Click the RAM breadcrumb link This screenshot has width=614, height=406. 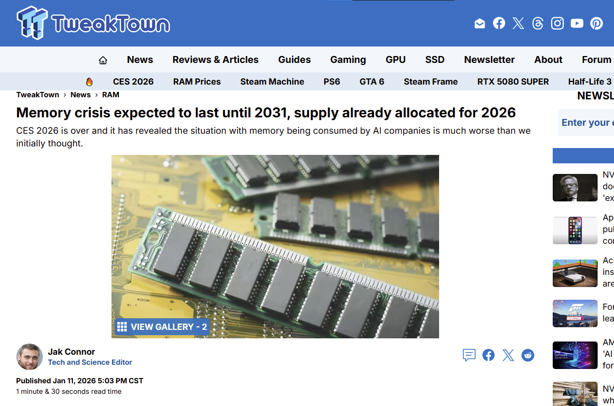coord(110,95)
